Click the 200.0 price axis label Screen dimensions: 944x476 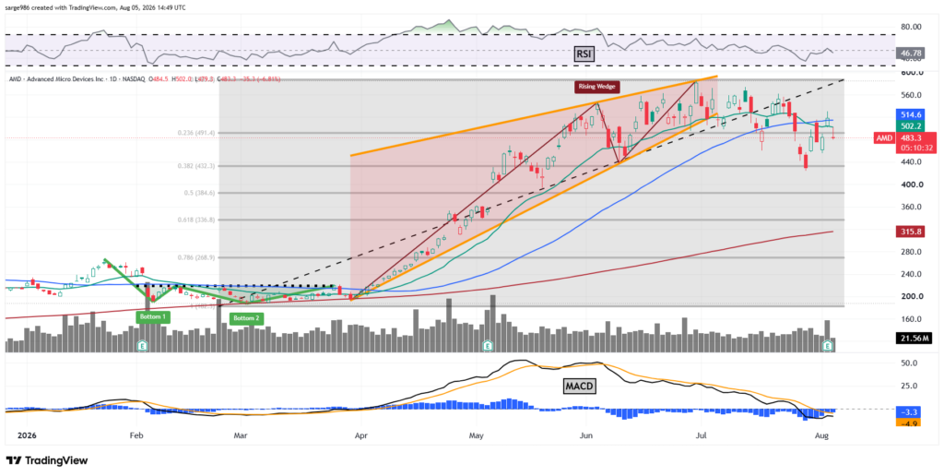point(912,296)
